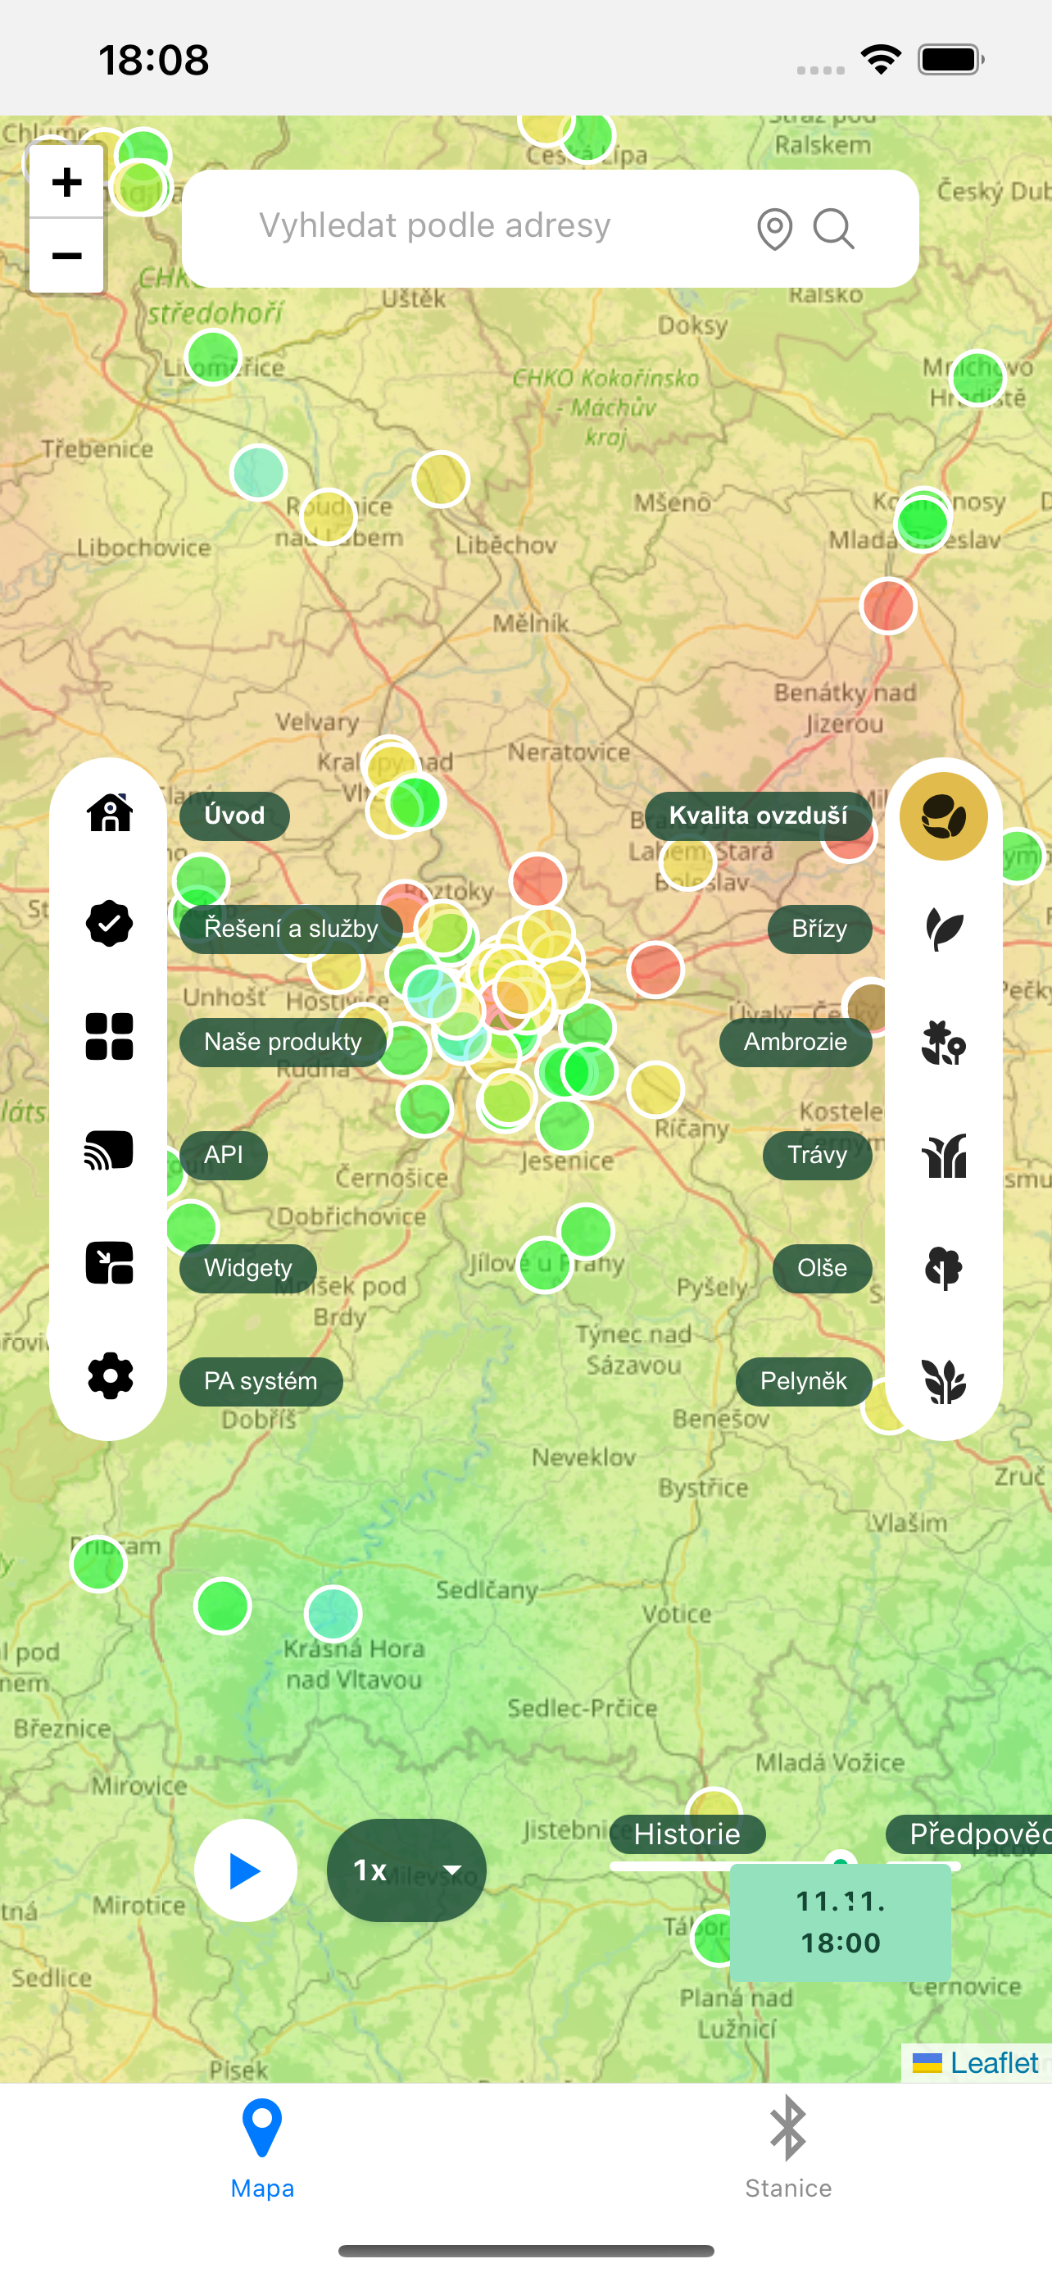Screen dimensions: 1052x2277
Task: Tap the yellow station marker near Liběchov
Action: coord(441,479)
